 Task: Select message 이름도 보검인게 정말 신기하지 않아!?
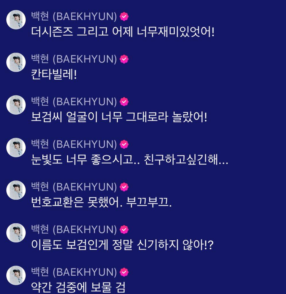coord(122,245)
